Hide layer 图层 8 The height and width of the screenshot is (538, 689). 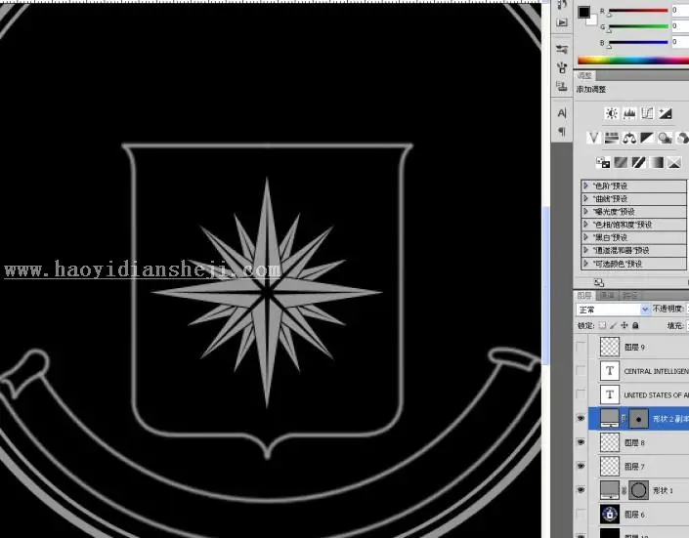581,442
